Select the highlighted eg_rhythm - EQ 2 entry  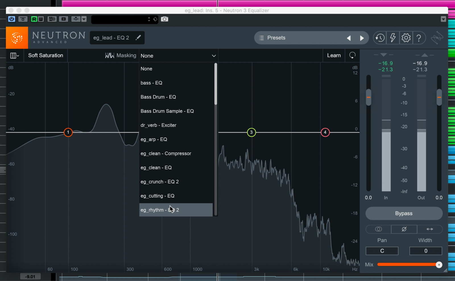click(x=176, y=210)
